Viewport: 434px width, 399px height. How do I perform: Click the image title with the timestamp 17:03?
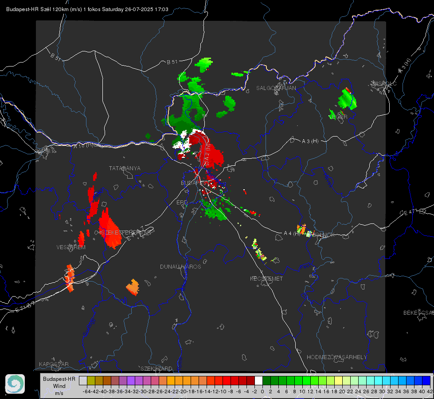[87, 9]
